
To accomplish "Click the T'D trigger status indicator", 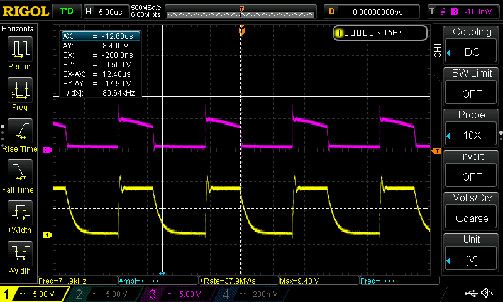I will tap(67, 11).
